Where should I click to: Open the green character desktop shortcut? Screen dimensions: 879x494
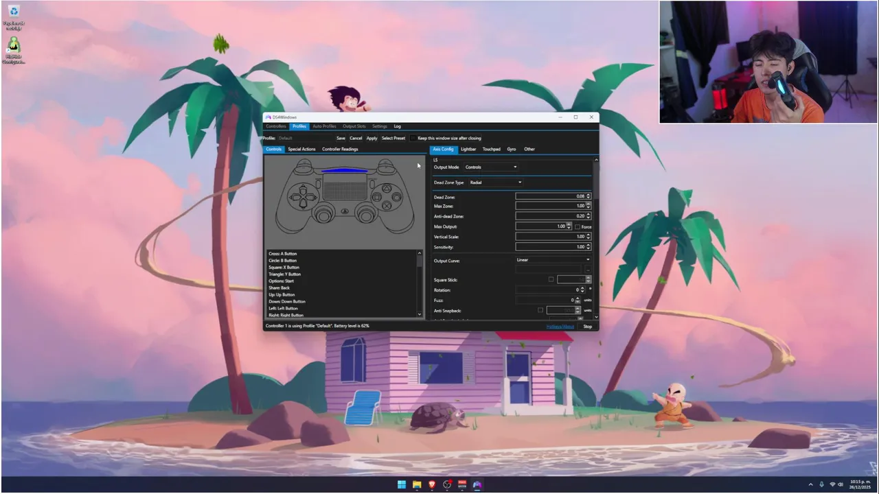pyautogui.click(x=13, y=51)
